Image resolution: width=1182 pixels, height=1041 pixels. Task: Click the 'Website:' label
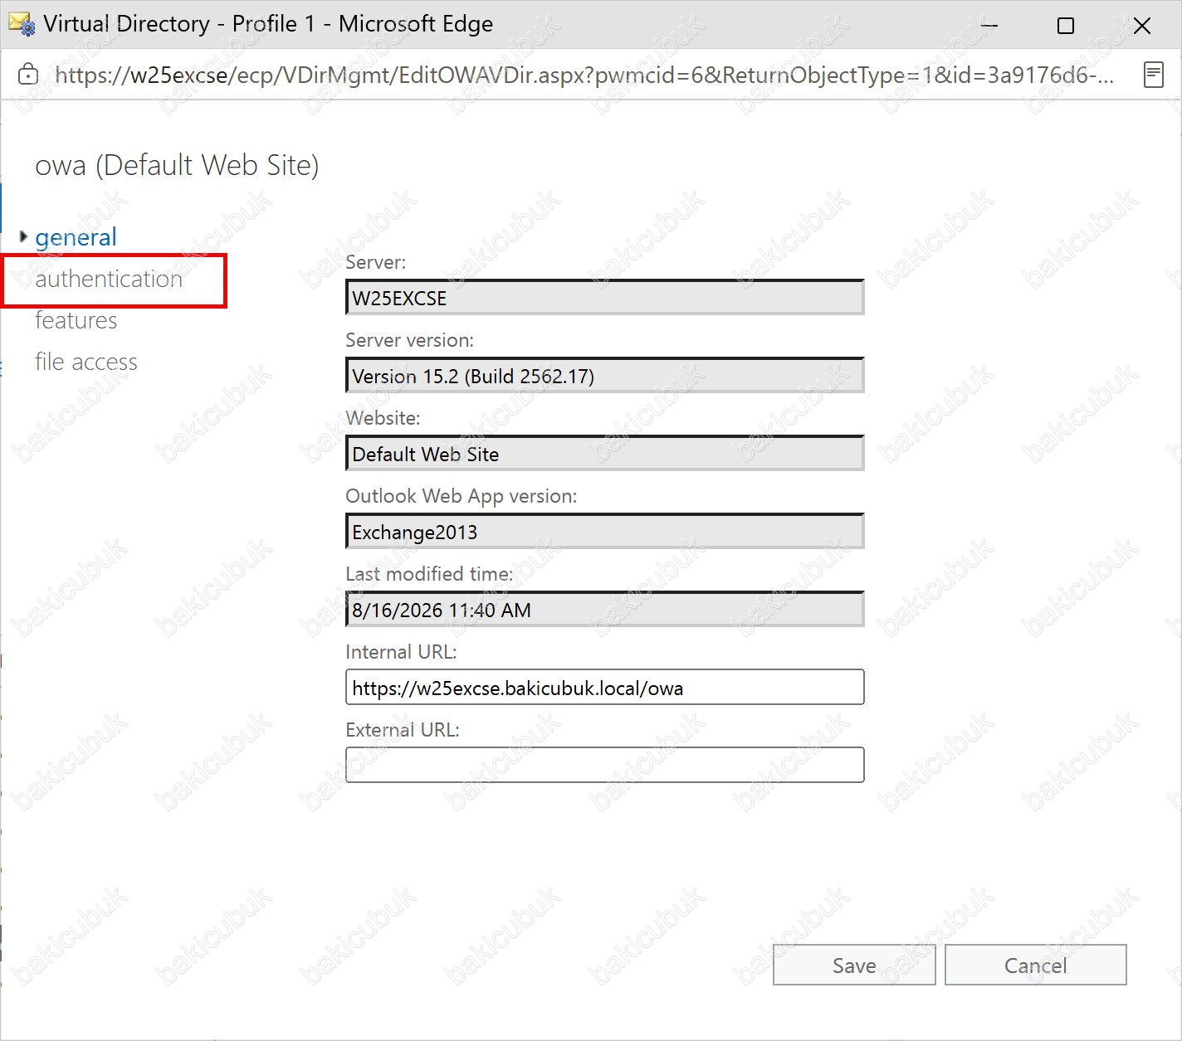[383, 418]
